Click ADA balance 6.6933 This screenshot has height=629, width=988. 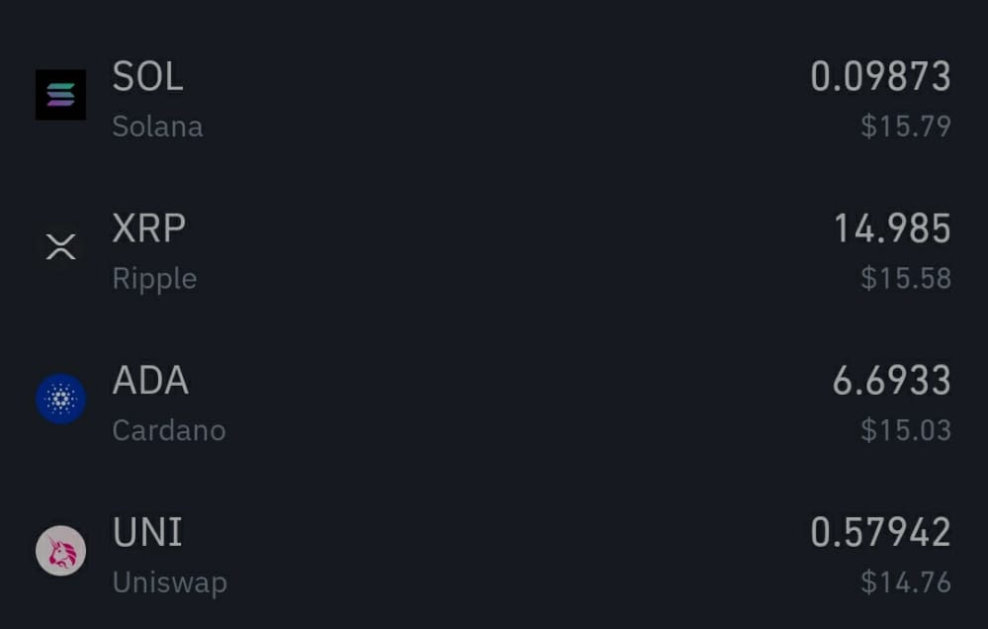(x=891, y=380)
